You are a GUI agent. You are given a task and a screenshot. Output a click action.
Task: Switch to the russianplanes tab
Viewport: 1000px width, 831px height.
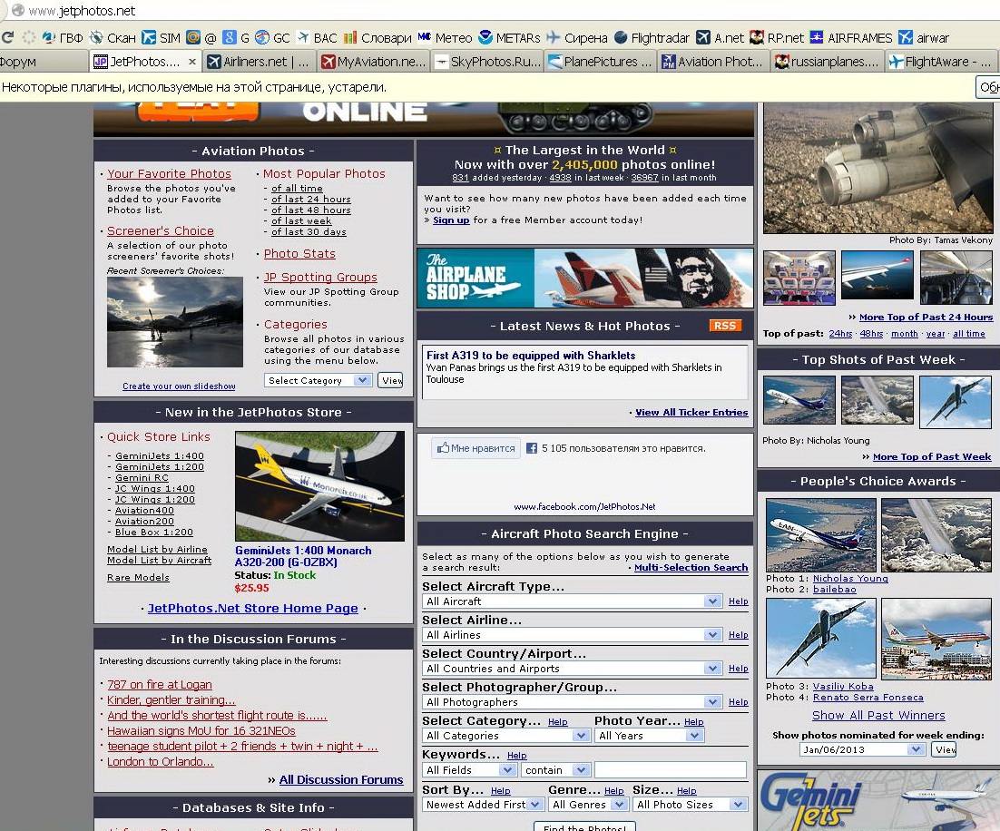pos(828,61)
